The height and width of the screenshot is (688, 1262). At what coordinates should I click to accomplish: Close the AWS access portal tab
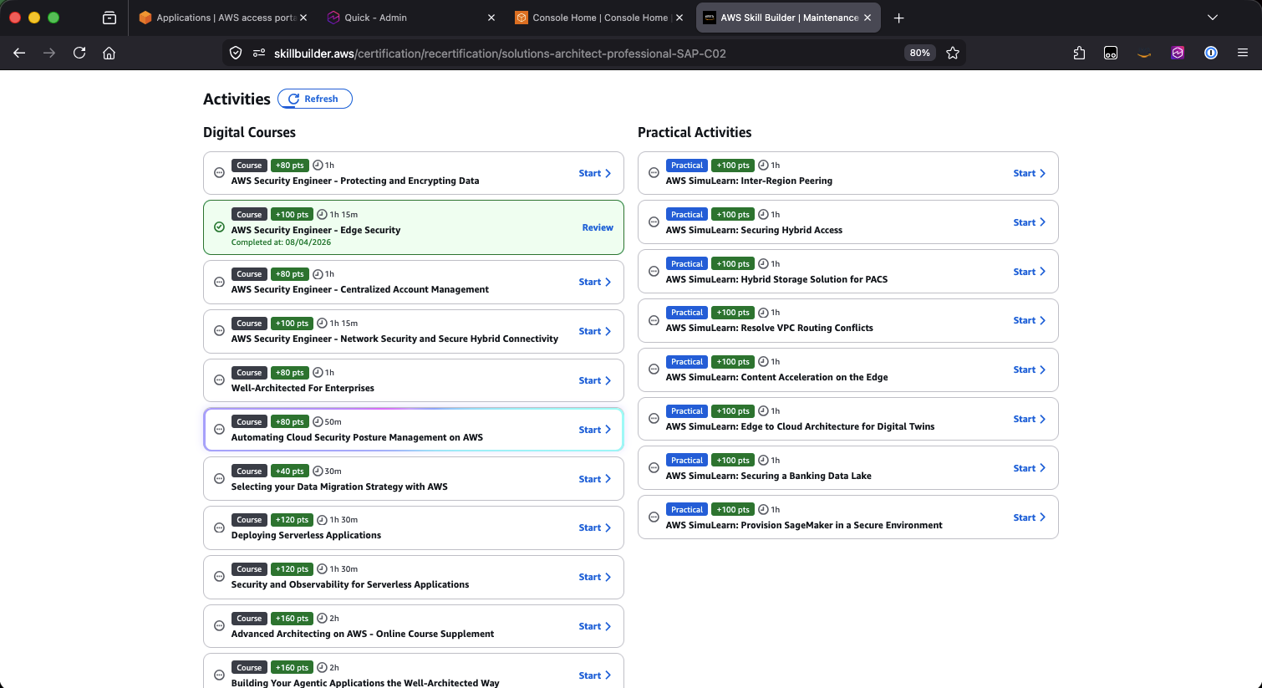(303, 18)
